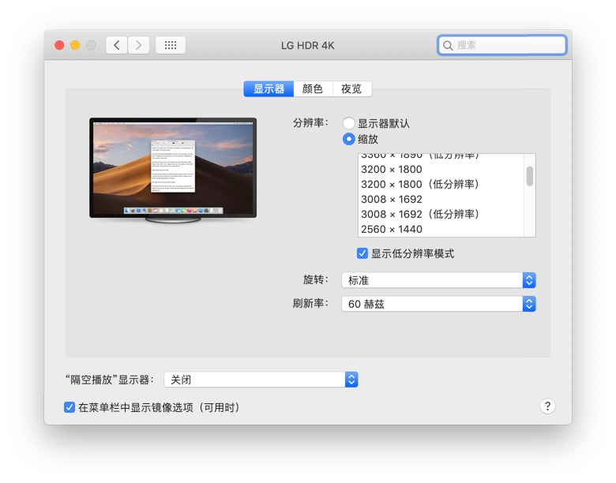Show all preferences grid icon
616x483 pixels.
click(x=171, y=45)
